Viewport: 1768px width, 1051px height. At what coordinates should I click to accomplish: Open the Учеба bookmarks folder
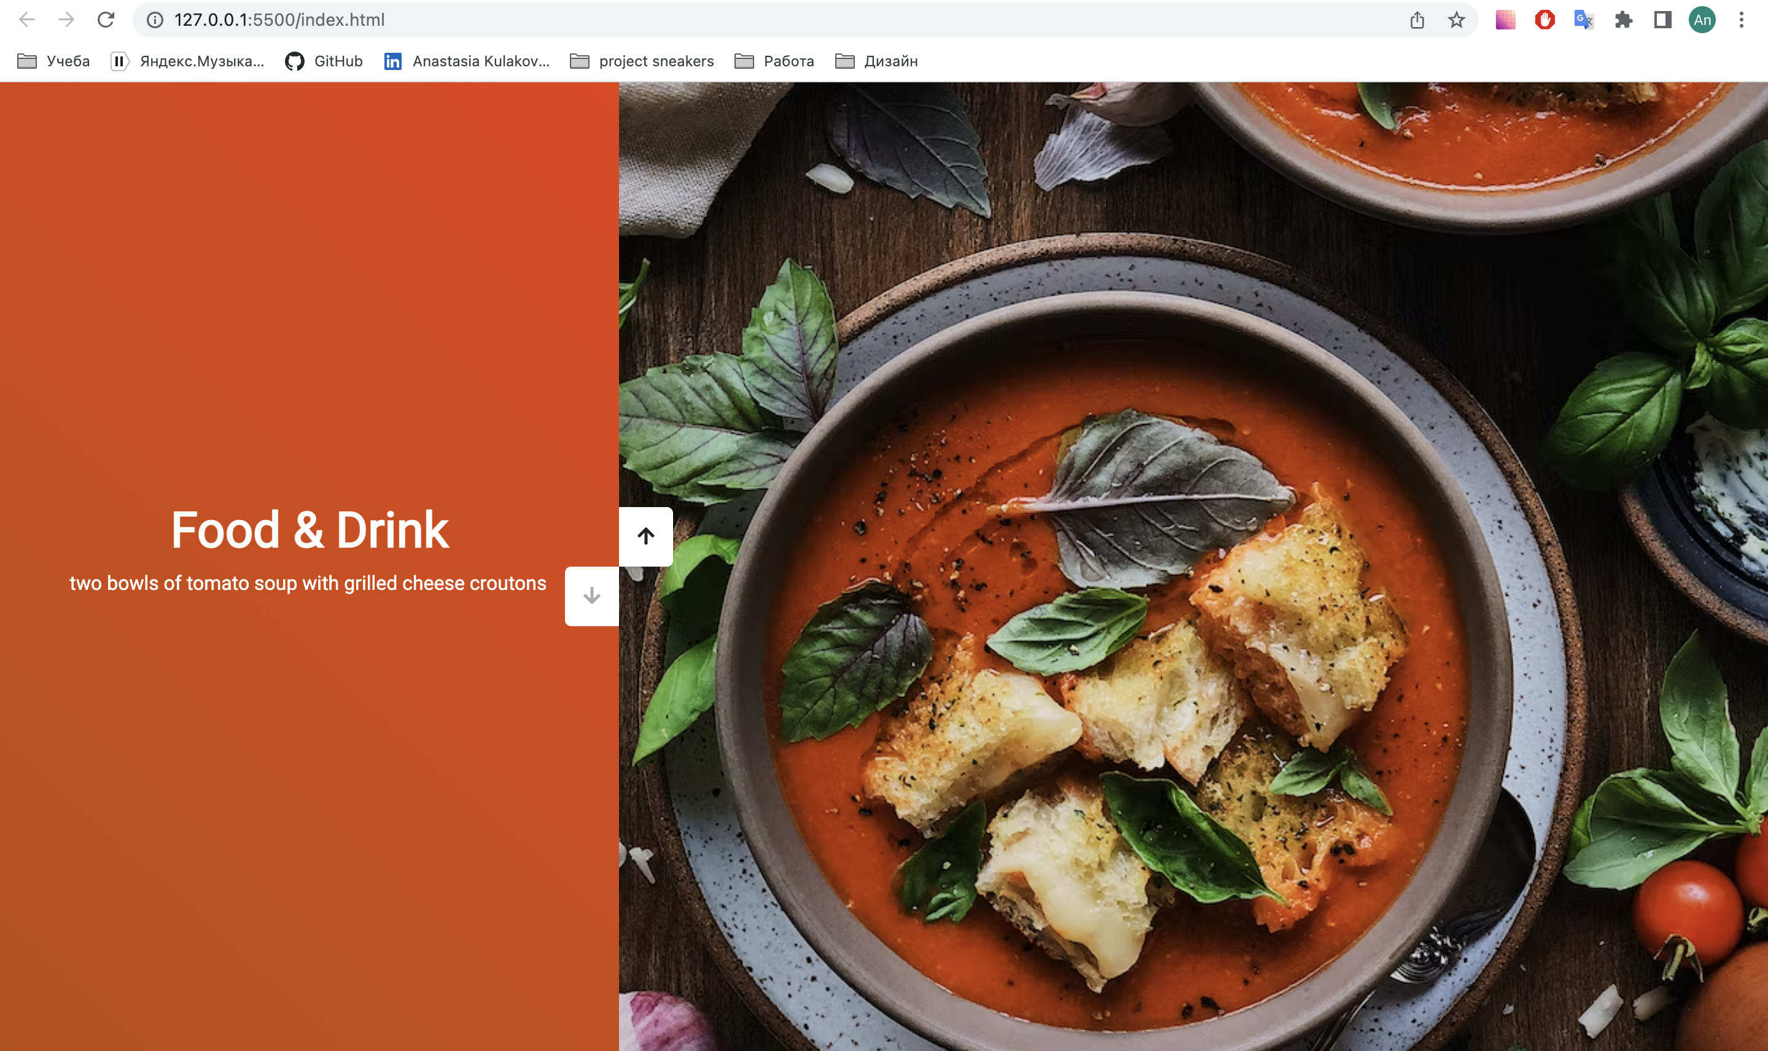tap(54, 61)
